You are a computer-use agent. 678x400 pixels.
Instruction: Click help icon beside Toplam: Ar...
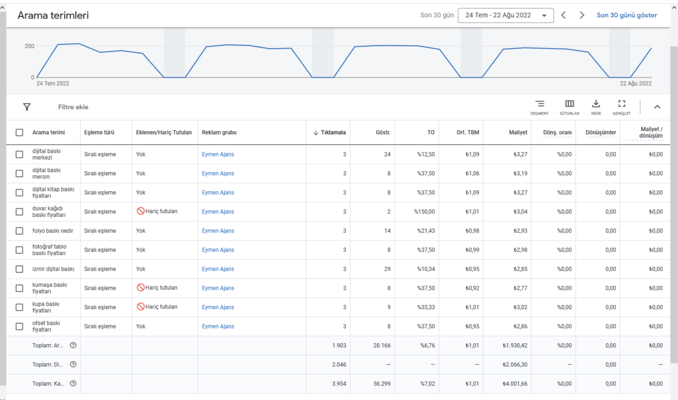pyautogui.click(x=73, y=345)
